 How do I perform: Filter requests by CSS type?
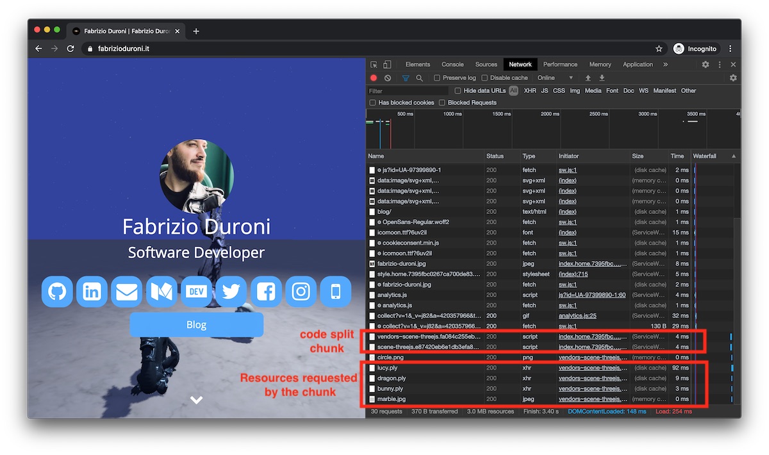(x=559, y=91)
